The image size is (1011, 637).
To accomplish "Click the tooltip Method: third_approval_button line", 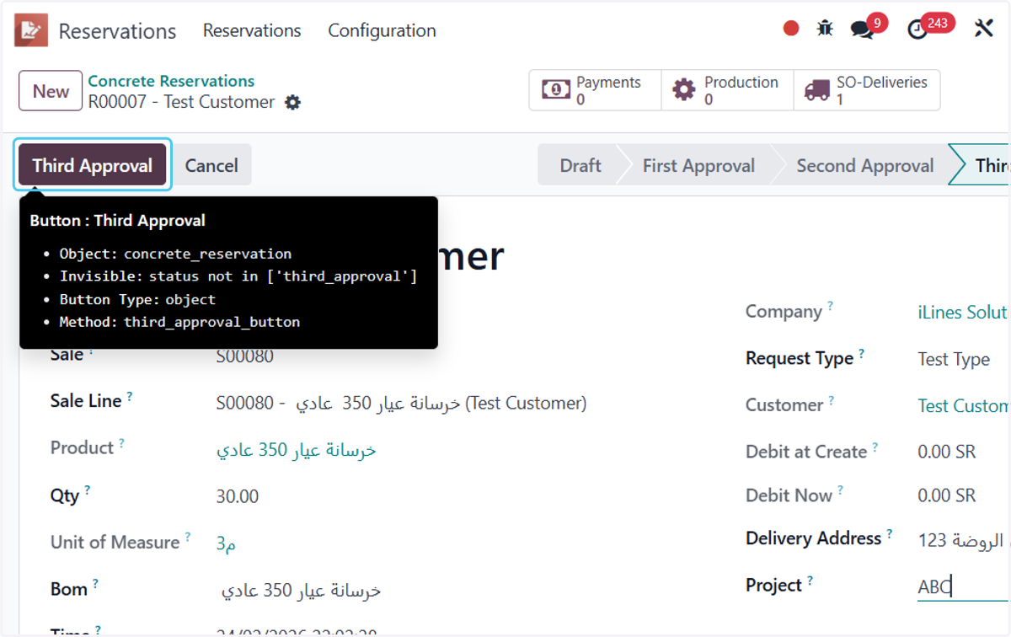I will tap(179, 322).
